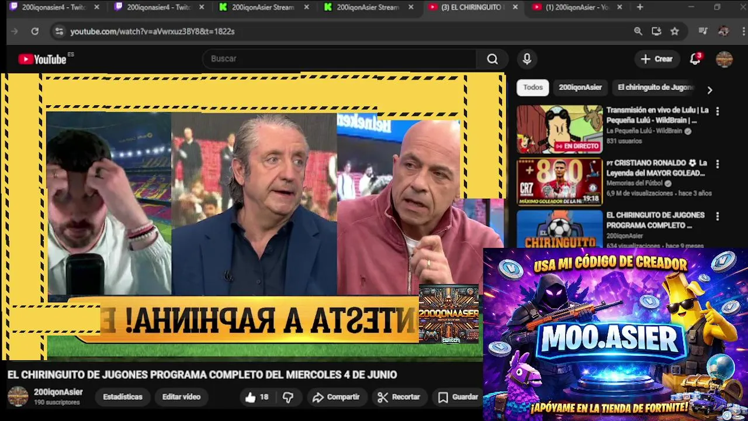Screen dimensions: 748x421
Task: Close the EL CHIRINGUITO YouTube tab
Action: click(x=515, y=7)
